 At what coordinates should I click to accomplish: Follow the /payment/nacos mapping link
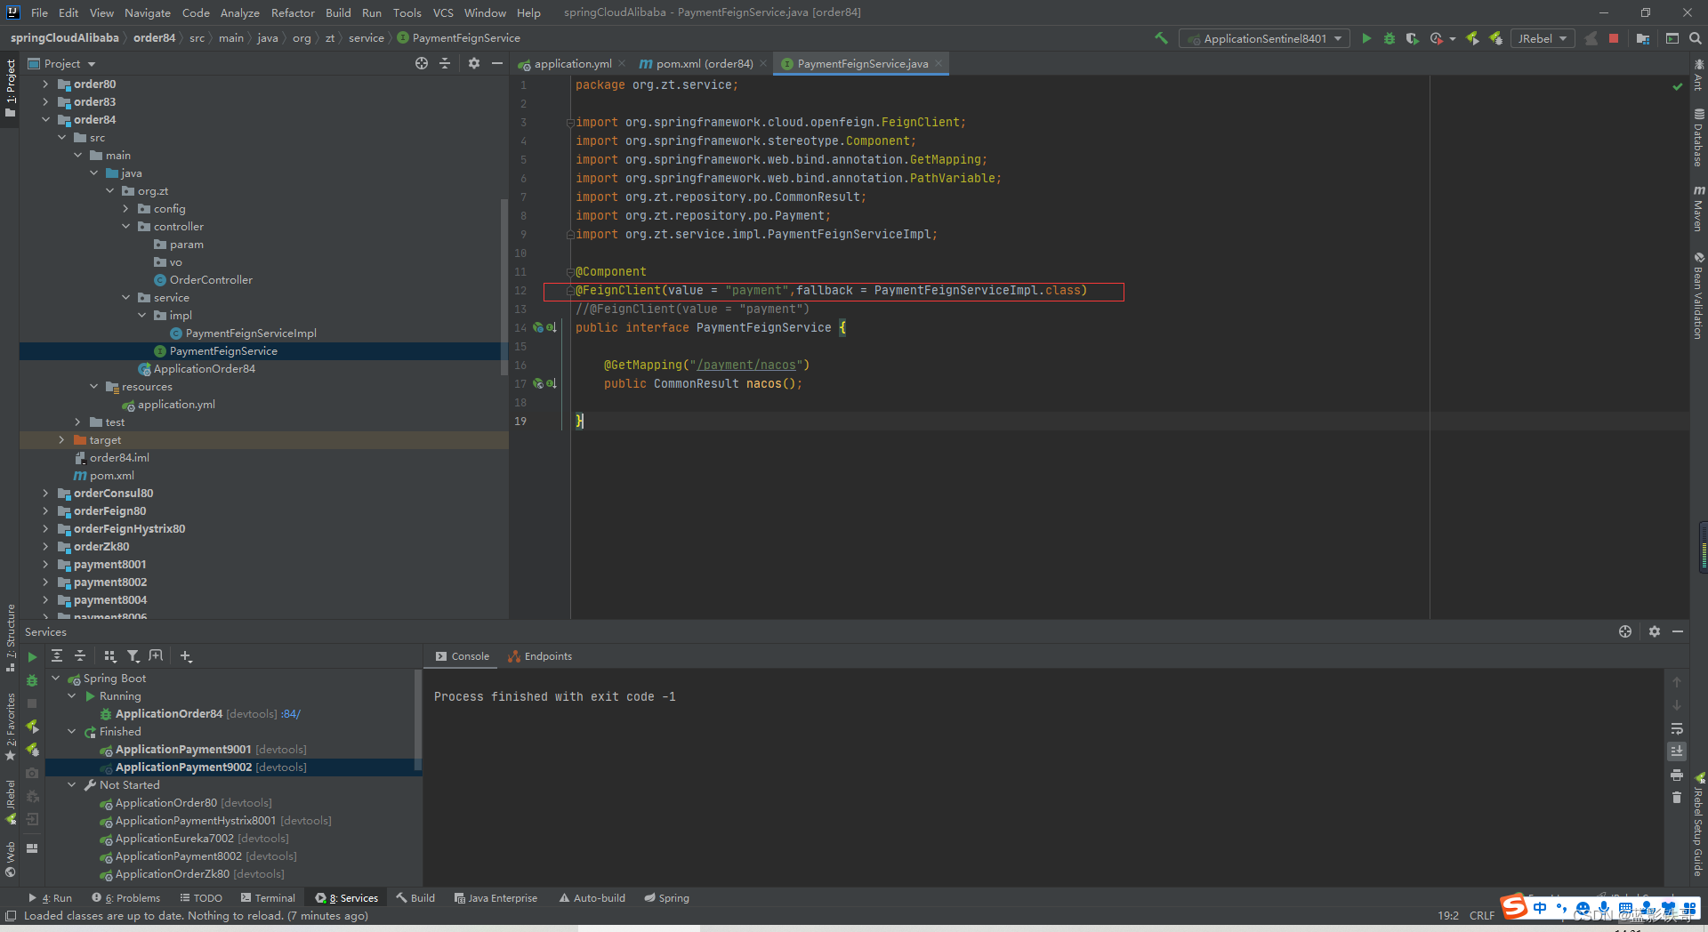pyautogui.click(x=747, y=365)
